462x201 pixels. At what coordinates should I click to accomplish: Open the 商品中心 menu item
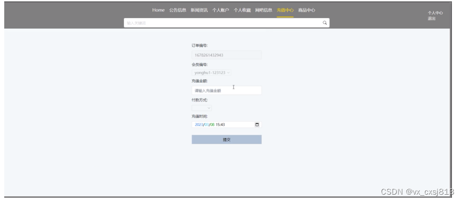tap(306, 10)
